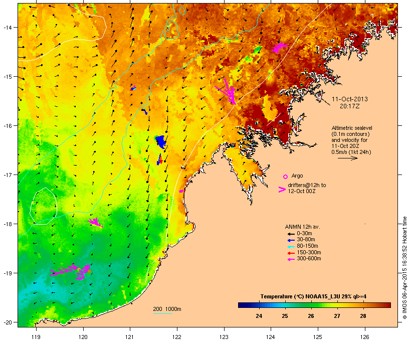Screen dimensions: 411x341
Task: Click the small cyan closed contour at top
Action: [182, 11]
